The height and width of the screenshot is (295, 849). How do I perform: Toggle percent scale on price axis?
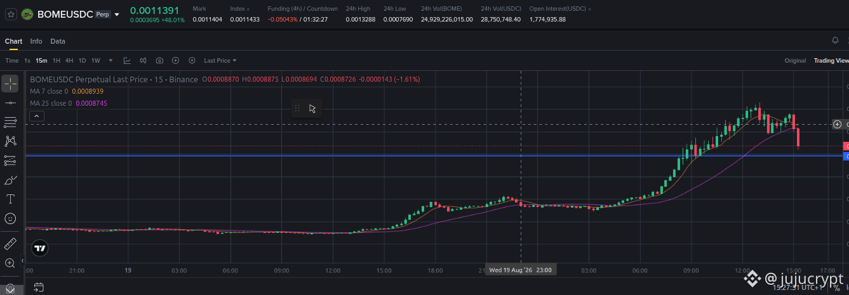836,287
